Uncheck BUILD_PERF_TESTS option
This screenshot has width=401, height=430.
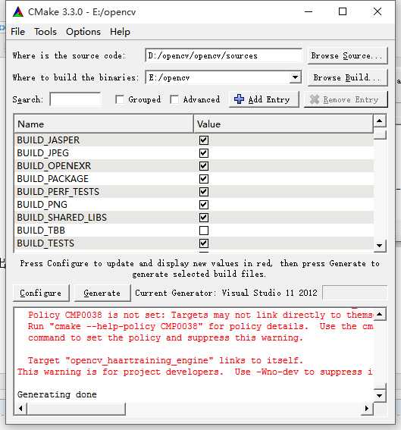click(x=204, y=192)
